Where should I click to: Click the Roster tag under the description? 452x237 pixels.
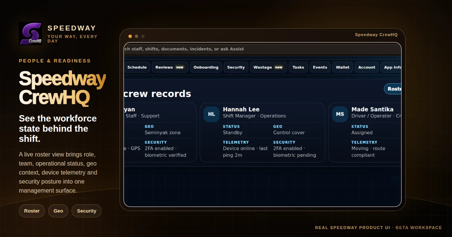point(32,211)
